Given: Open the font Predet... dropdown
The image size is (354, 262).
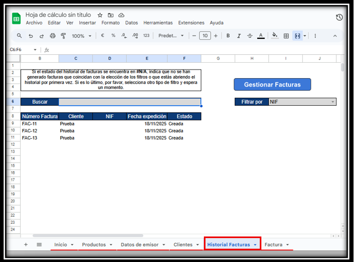Looking at the screenshot, I should [171, 36].
